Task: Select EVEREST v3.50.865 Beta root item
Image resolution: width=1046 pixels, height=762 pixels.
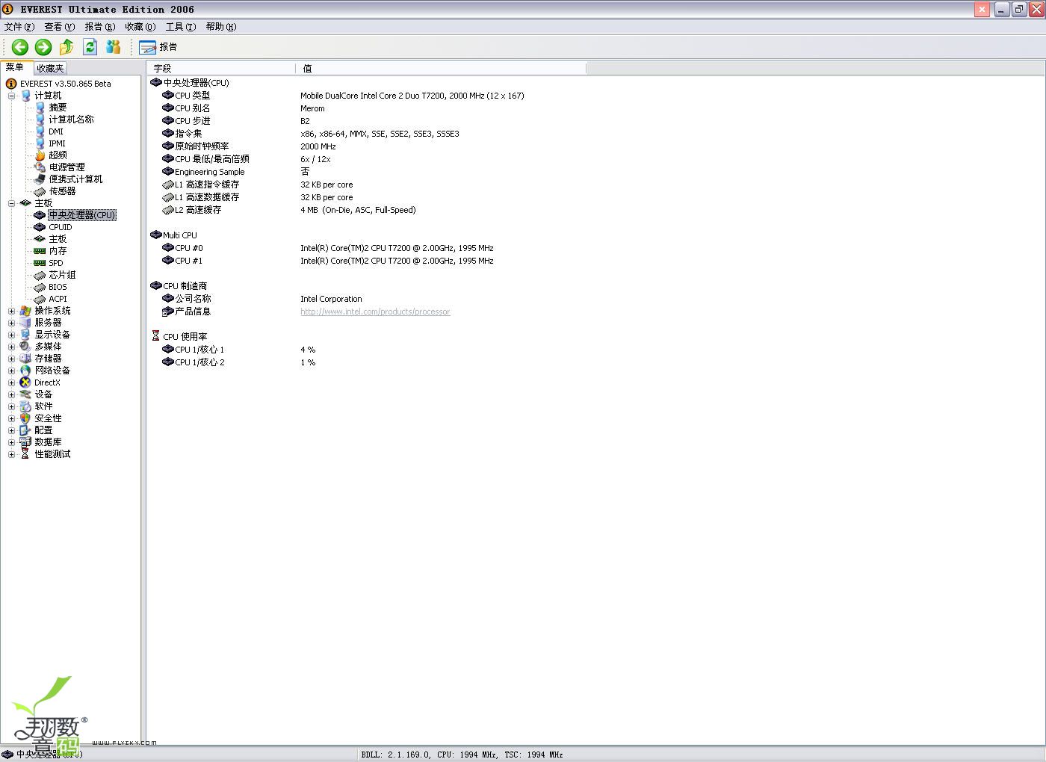Action: click(x=65, y=84)
